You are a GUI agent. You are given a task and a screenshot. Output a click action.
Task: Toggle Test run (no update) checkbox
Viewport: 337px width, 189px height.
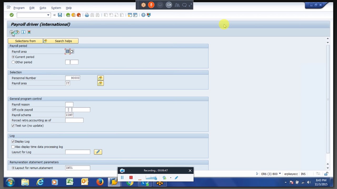(x=13, y=126)
